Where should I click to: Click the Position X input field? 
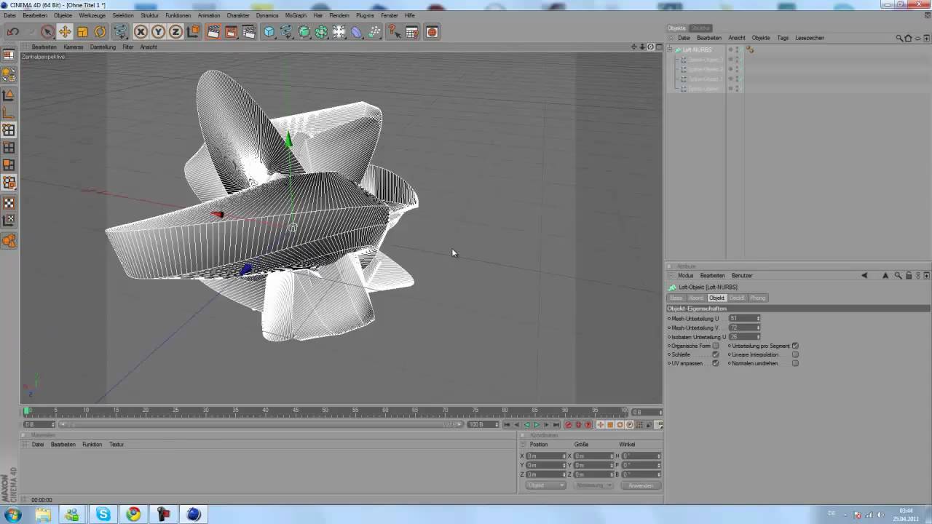coord(546,456)
